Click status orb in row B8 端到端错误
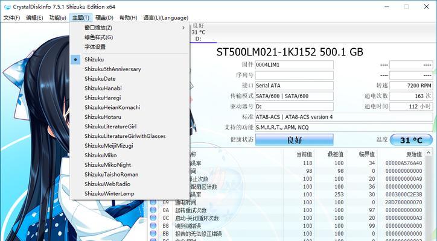The width and height of the screenshot is (437, 241). click(x=153, y=226)
